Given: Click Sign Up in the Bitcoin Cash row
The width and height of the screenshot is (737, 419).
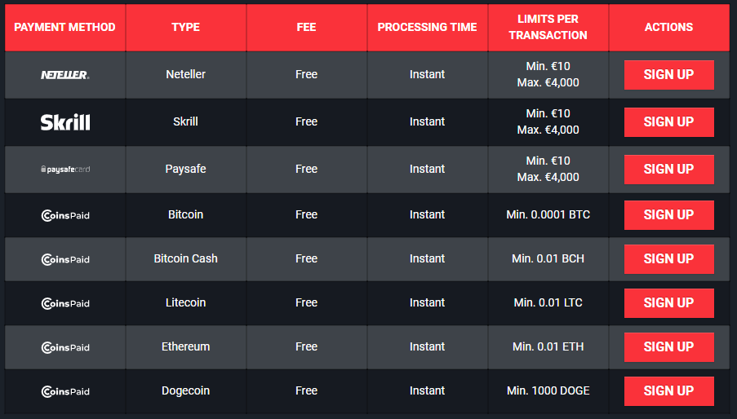Looking at the screenshot, I should (x=668, y=259).
